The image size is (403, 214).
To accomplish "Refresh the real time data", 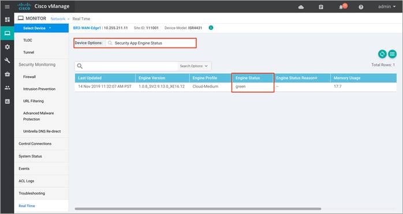I will (382, 54).
